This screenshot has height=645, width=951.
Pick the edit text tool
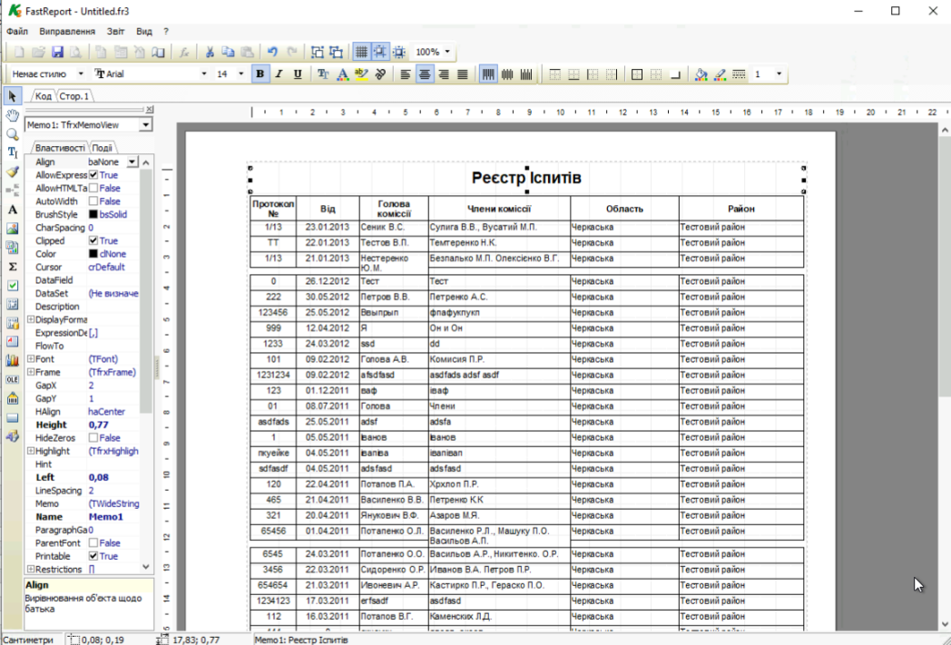pos(13,152)
